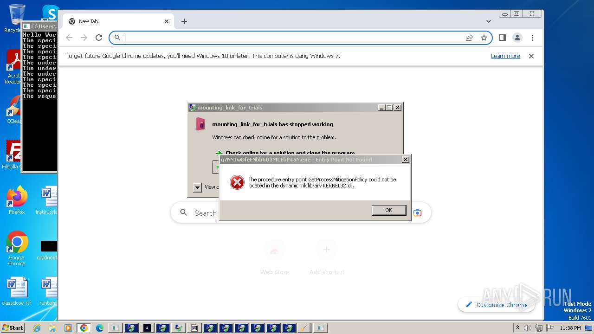
Task: Open the Learn more link in the infobar
Action: (505, 56)
